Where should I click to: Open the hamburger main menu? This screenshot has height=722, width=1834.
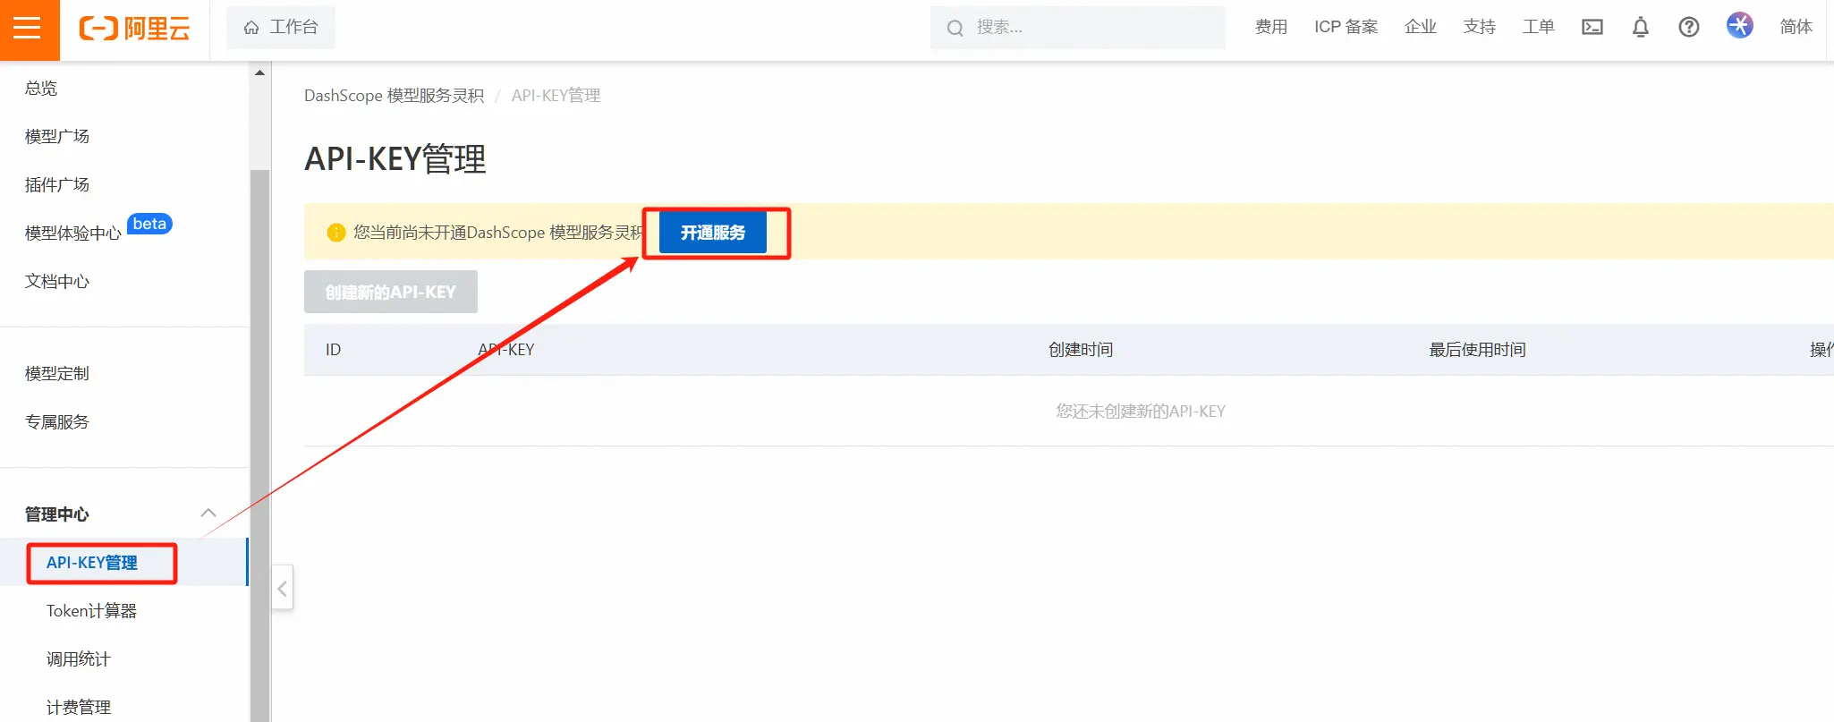(28, 29)
